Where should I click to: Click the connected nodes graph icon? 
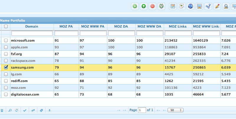click(x=208, y=6)
